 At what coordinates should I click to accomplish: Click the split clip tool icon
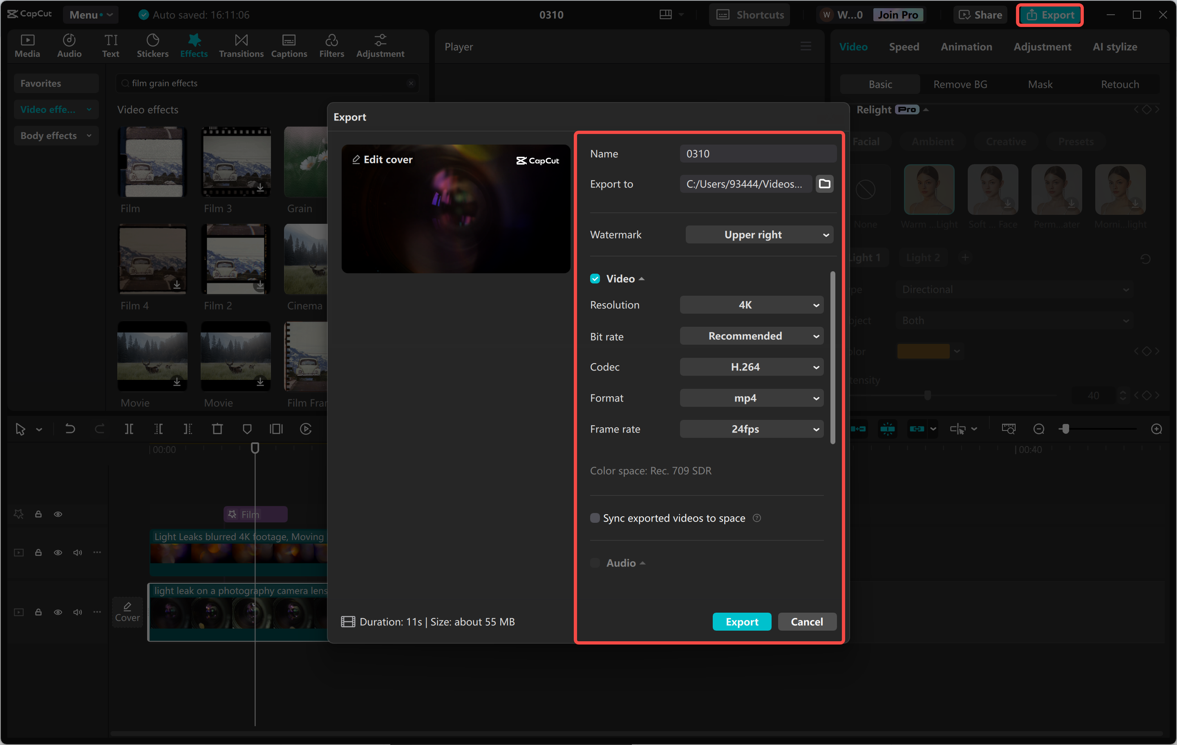(x=129, y=429)
